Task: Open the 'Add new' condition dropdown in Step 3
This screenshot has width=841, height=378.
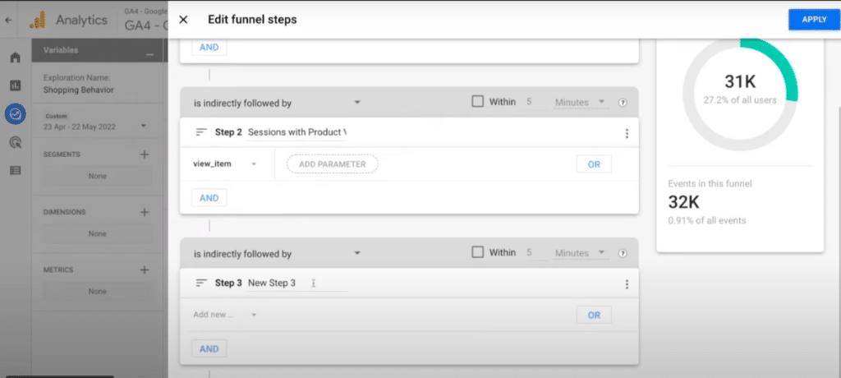Action: coord(225,315)
